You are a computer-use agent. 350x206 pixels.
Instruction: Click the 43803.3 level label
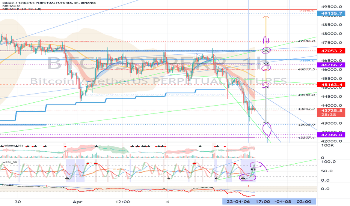point(306,109)
